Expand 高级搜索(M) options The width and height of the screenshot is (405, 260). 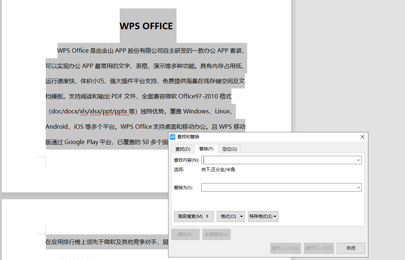pos(194,216)
